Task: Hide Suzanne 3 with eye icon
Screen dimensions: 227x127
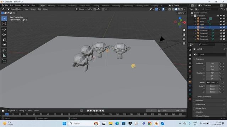Action: pos(221,36)
